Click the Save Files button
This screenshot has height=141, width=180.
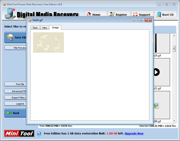[15, 38]
